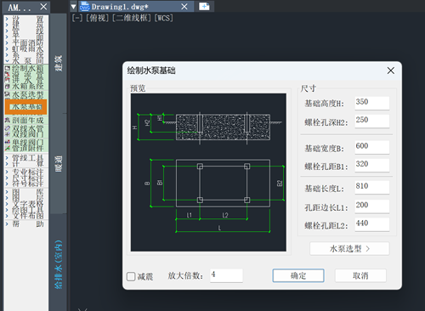Switch to the 建筑 vertical tab
The height and width of the screenshot is (311, 425).
tap(59, 64)
